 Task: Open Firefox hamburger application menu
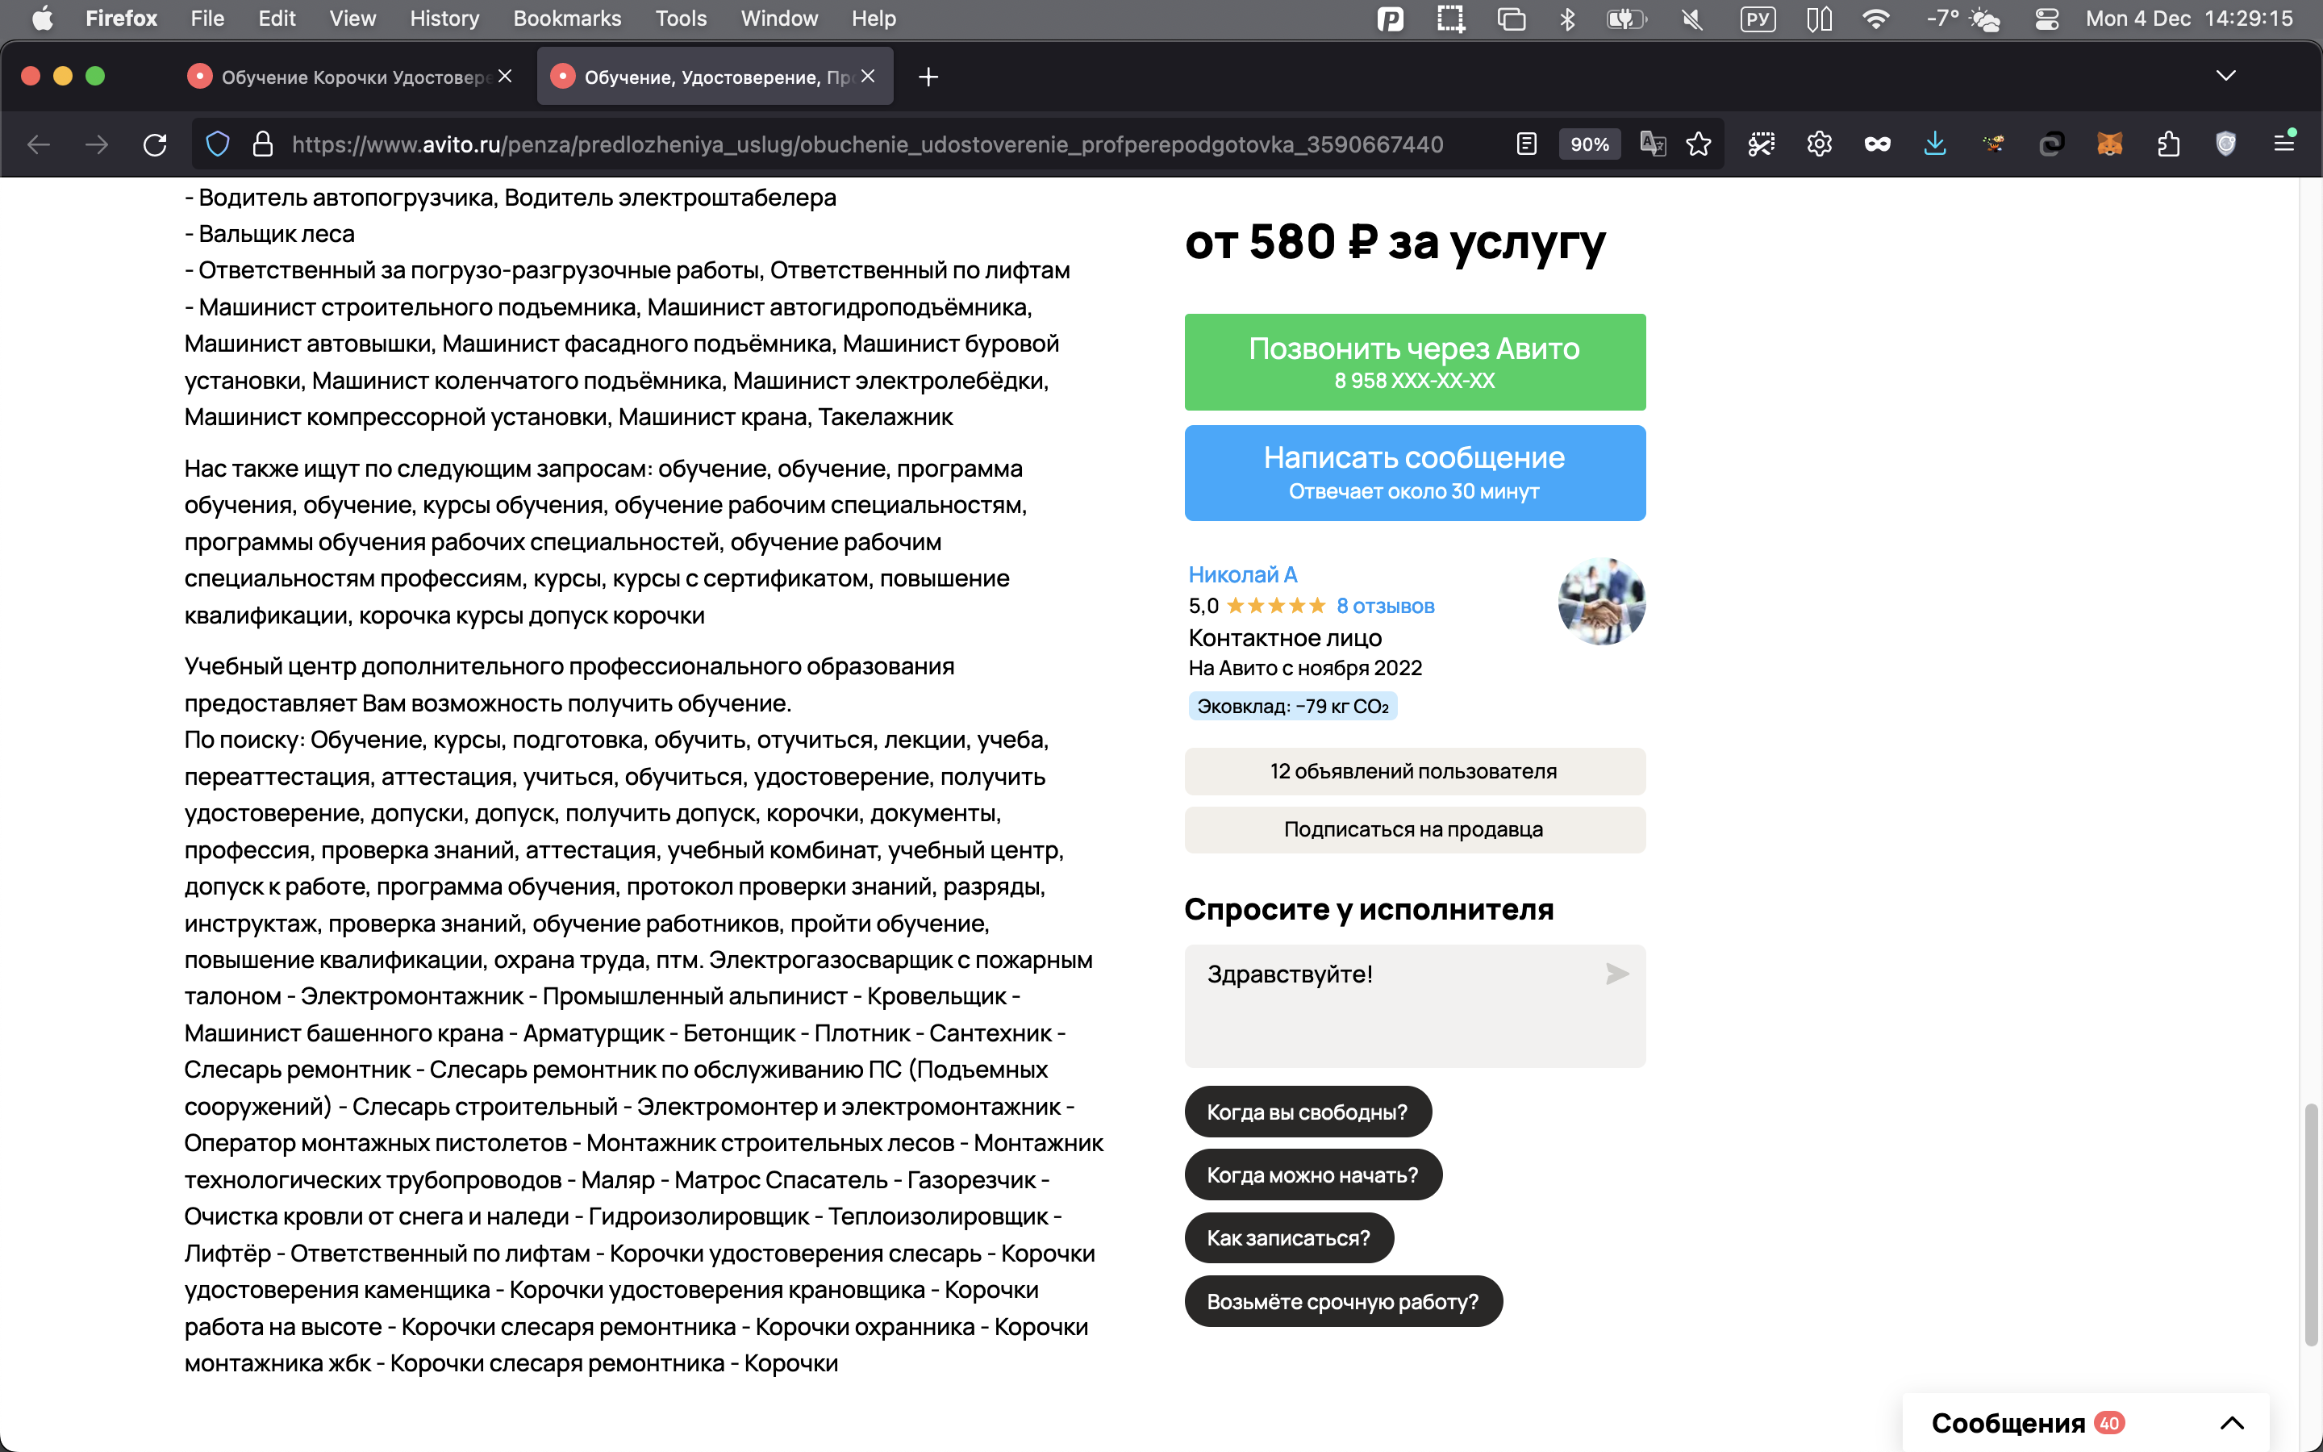[x=2283, y=144]
